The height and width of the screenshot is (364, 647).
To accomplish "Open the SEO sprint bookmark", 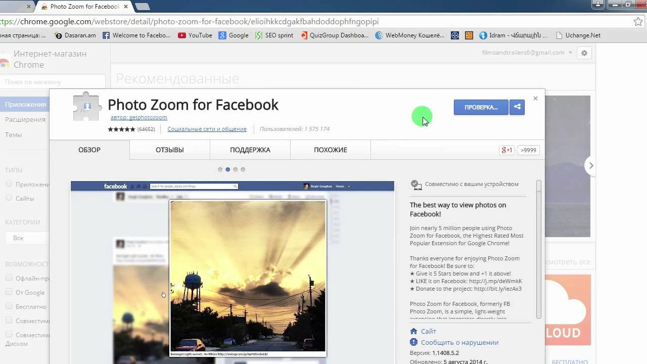I will [x=274, y=35].
